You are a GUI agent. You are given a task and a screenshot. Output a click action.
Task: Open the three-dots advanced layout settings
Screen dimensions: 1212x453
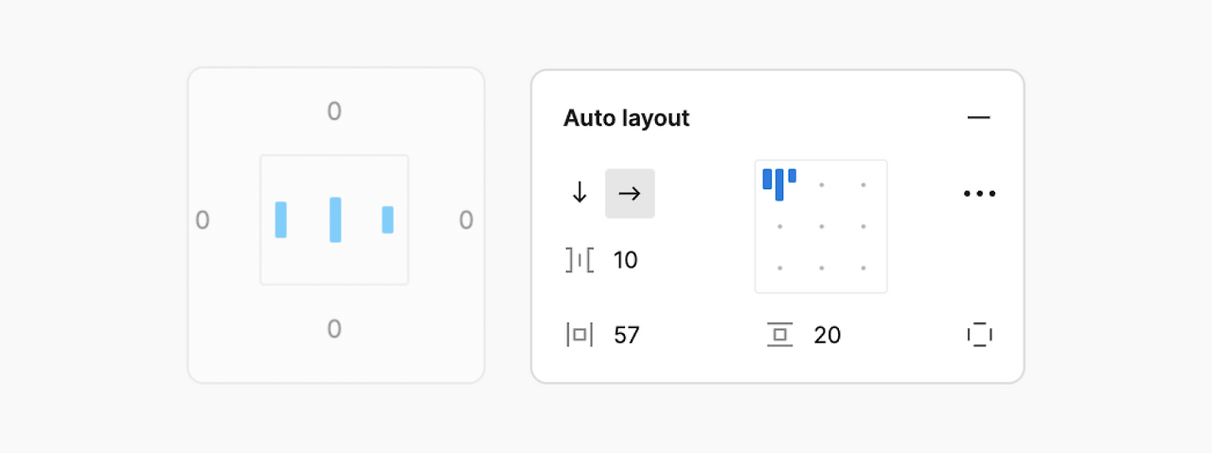point(979,194)
